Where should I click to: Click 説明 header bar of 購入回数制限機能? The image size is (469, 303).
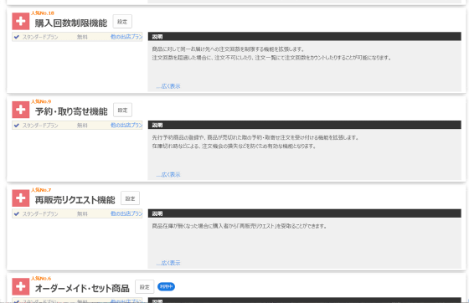(x=305, y=37)
